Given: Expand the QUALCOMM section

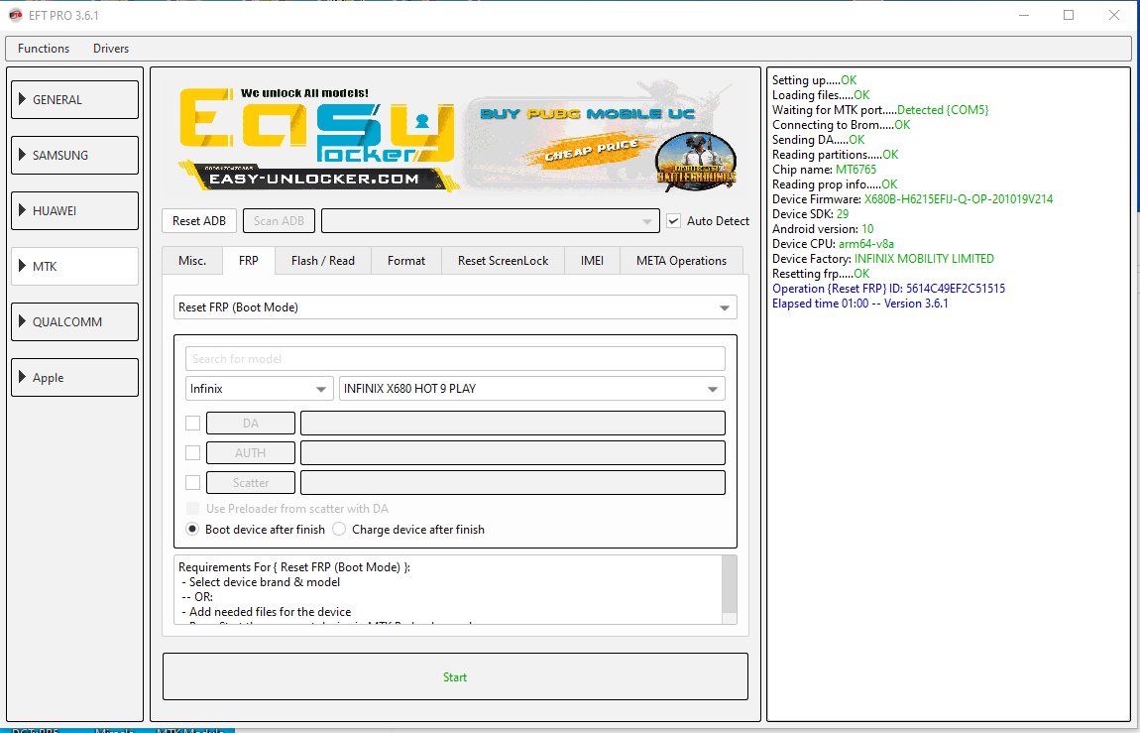Looking at the screenshot, I should 75,321.
